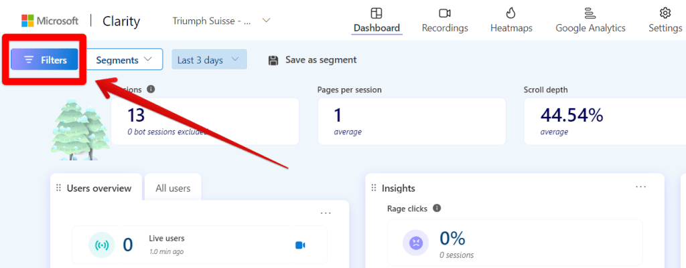Click the live users broadcast icon
This screenshot has width=686, height=268.
[102, 245]
